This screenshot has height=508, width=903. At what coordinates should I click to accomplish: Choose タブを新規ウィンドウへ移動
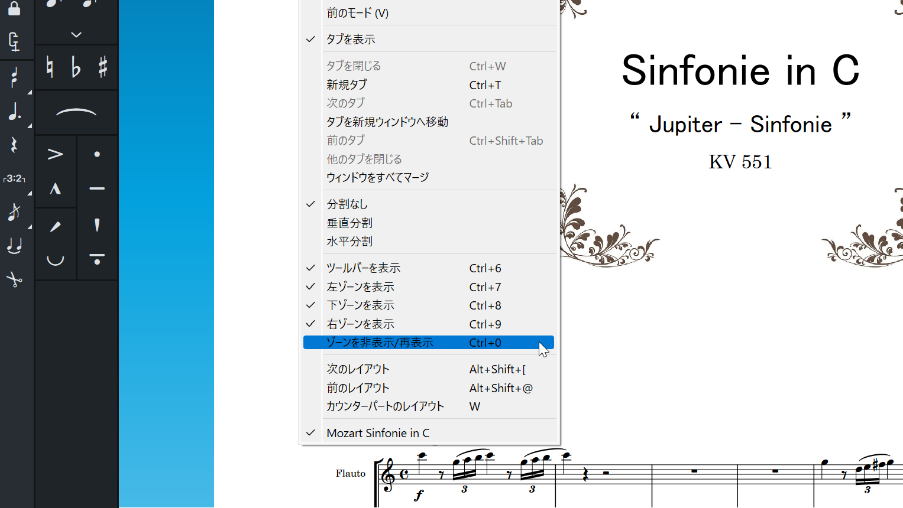pyautogui.click(x=430, y=122)
